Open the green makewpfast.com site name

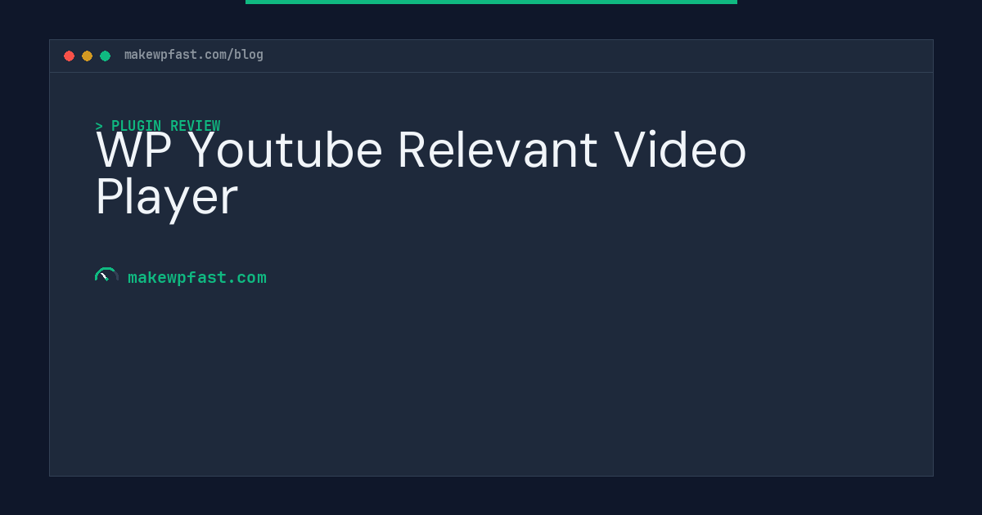click(197, 277)
